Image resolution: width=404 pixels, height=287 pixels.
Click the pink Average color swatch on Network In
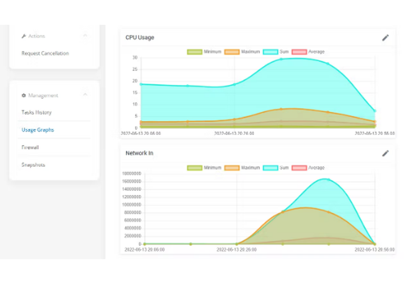coord(299,168)
